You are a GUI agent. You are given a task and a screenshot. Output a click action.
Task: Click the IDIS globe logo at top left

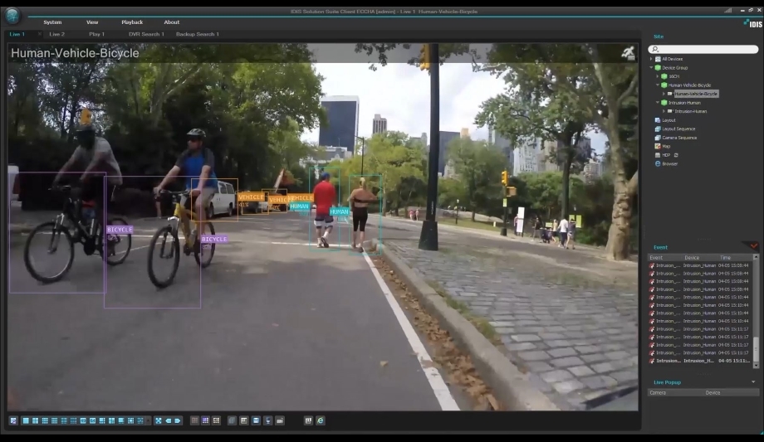[12, 15]
